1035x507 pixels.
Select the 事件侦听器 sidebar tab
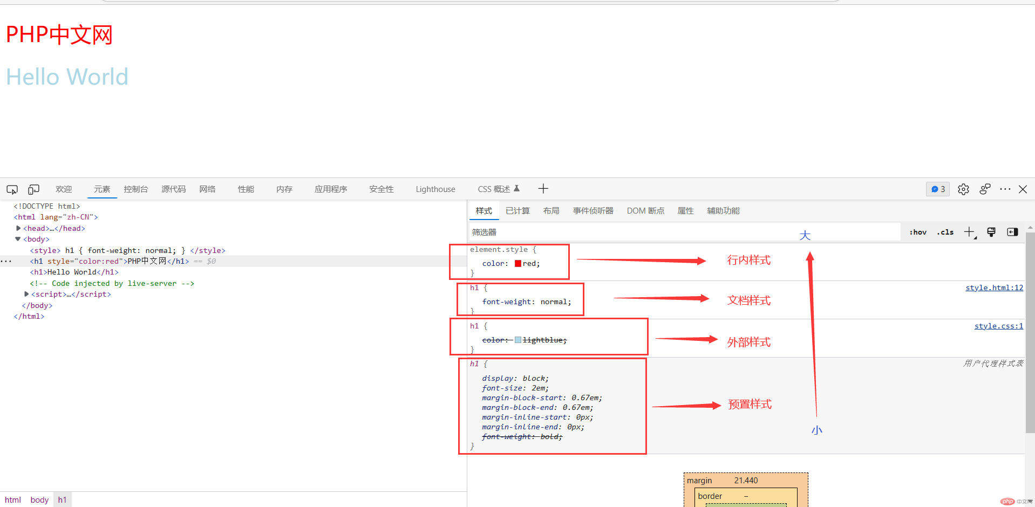[593, 211]
